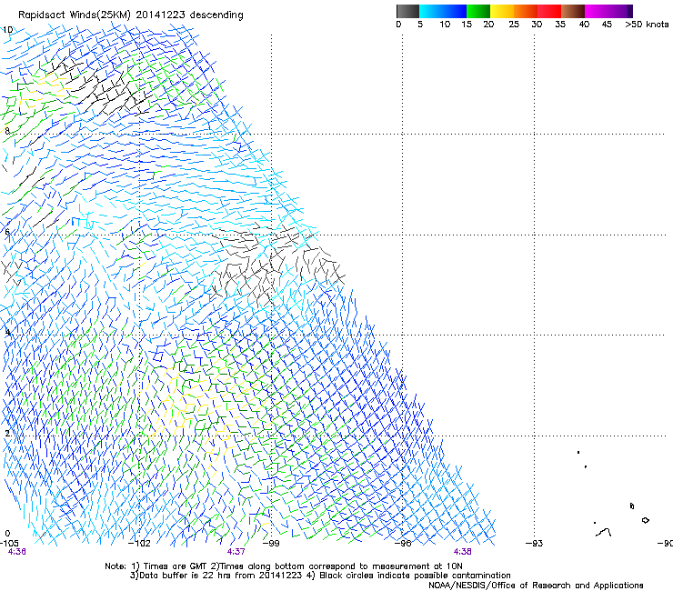This screenshot has height=591, width=673.
Task: Click the '-105' longitude axis label
Action: pos(9,544)
